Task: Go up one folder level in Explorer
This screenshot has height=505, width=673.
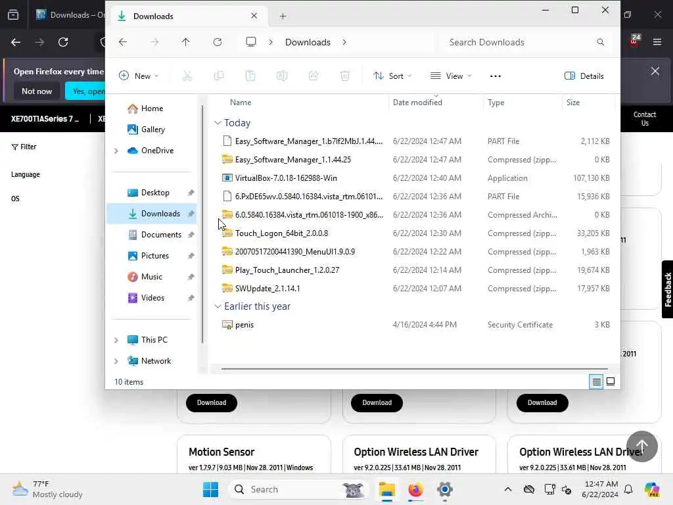Action: pyautogui.click(x=185, y=42)
